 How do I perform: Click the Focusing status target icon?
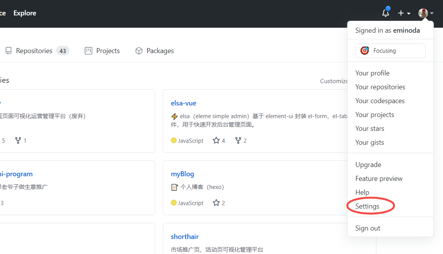coord(364,50)
